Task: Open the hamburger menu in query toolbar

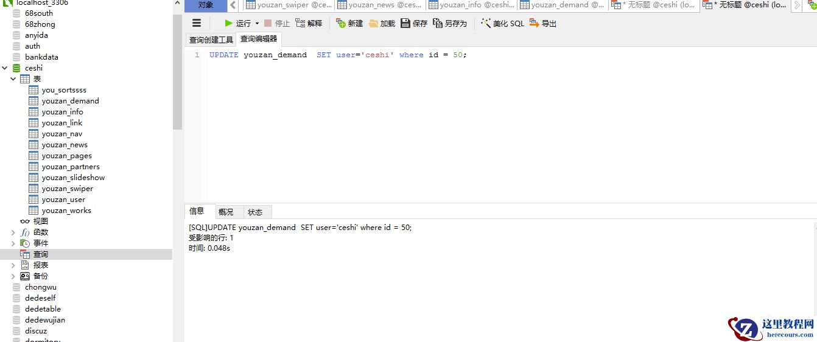Action: pos(196,23)
